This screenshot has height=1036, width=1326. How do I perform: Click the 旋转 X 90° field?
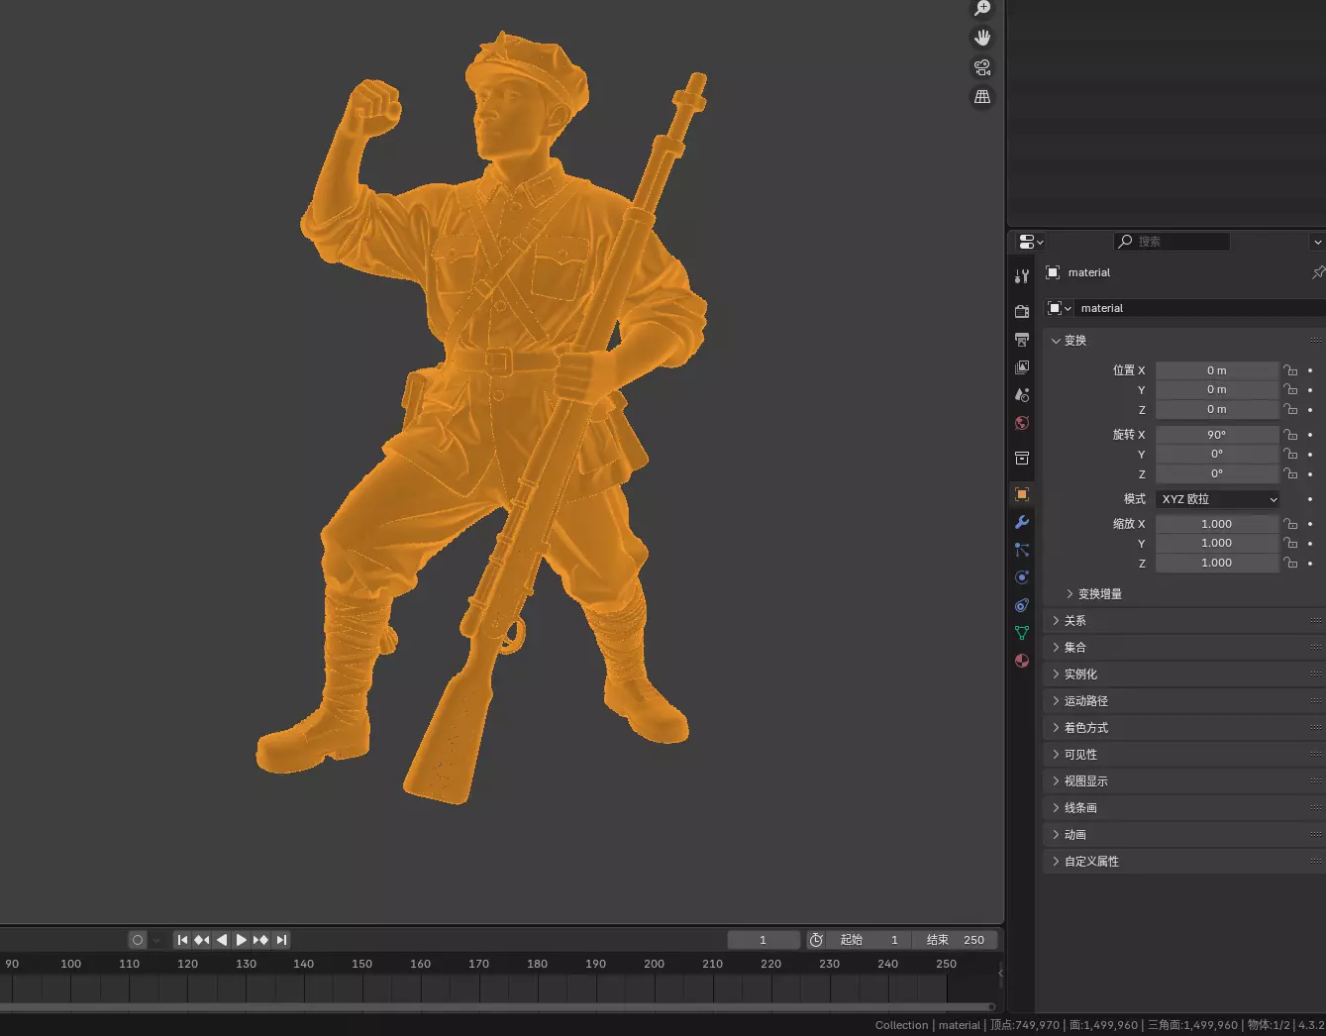coord(1217,435)
